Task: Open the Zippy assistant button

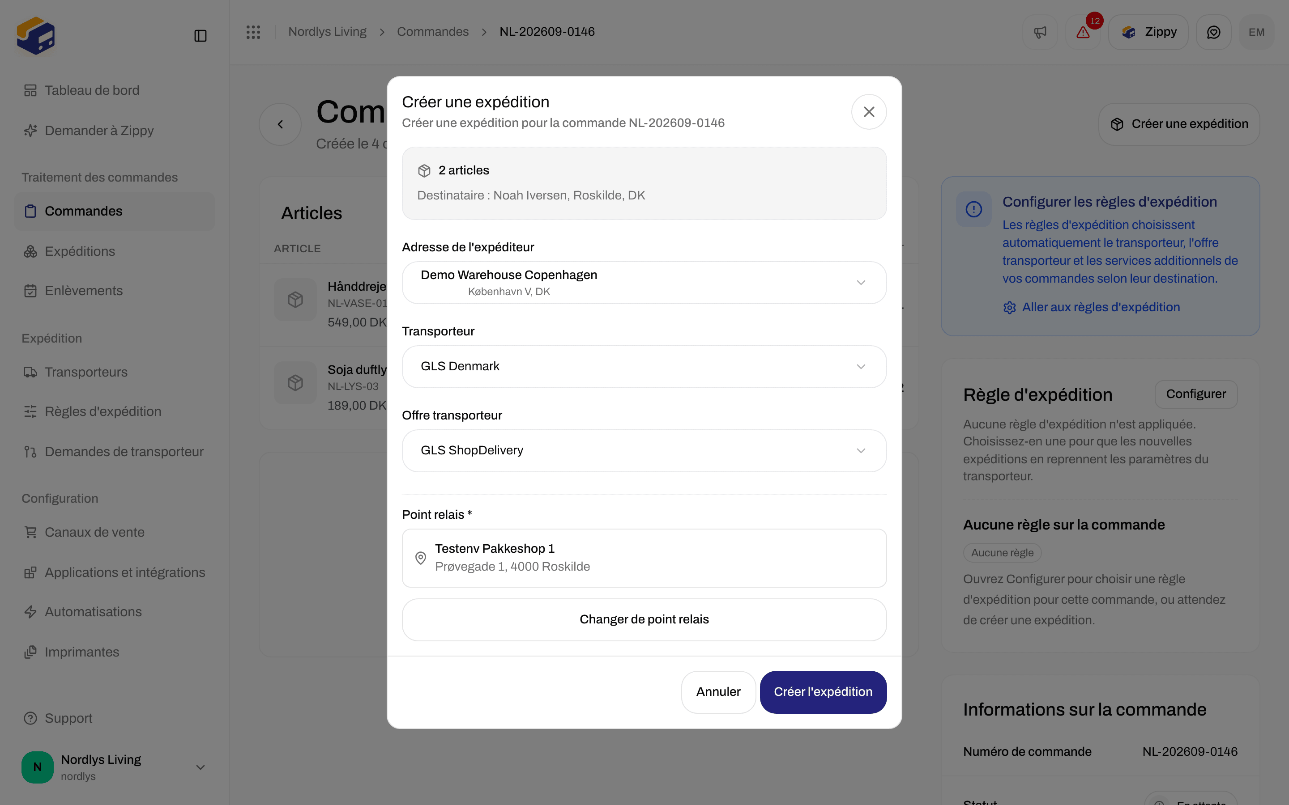Action: point(1148,32)
